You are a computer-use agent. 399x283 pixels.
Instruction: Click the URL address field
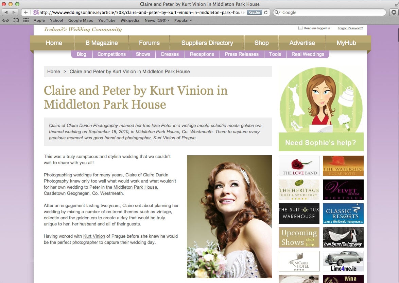(142, 12)
